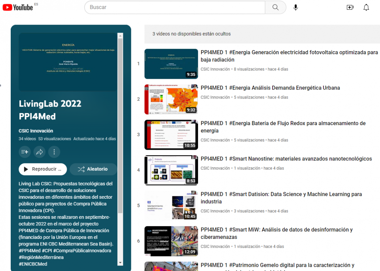The height and width of the screenshot is (271, 380).
Task: Play the playlist with the Reproducir button
Action: click(42, 169)
